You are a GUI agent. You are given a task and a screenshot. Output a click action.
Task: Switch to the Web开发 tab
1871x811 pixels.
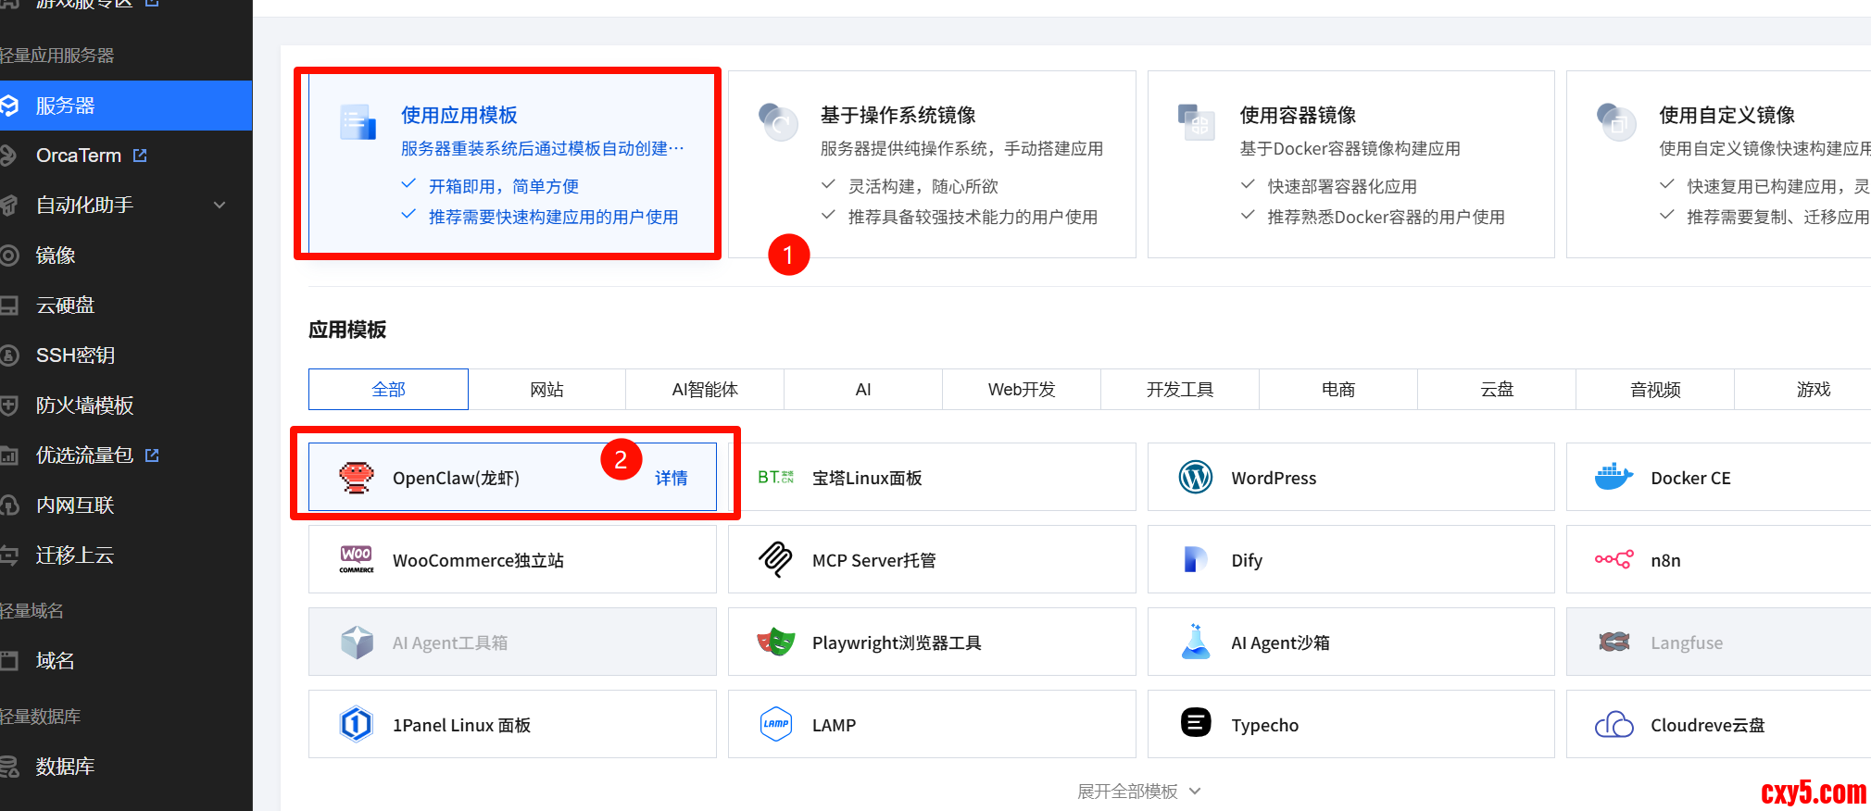[x=1022, y=390]
